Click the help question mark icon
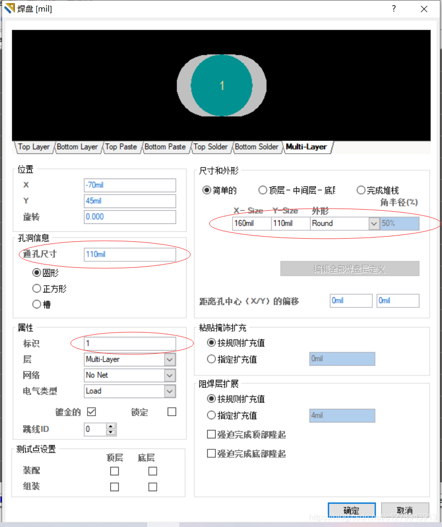442x527 pixels. pyautogui.click(x=393, y=9)
